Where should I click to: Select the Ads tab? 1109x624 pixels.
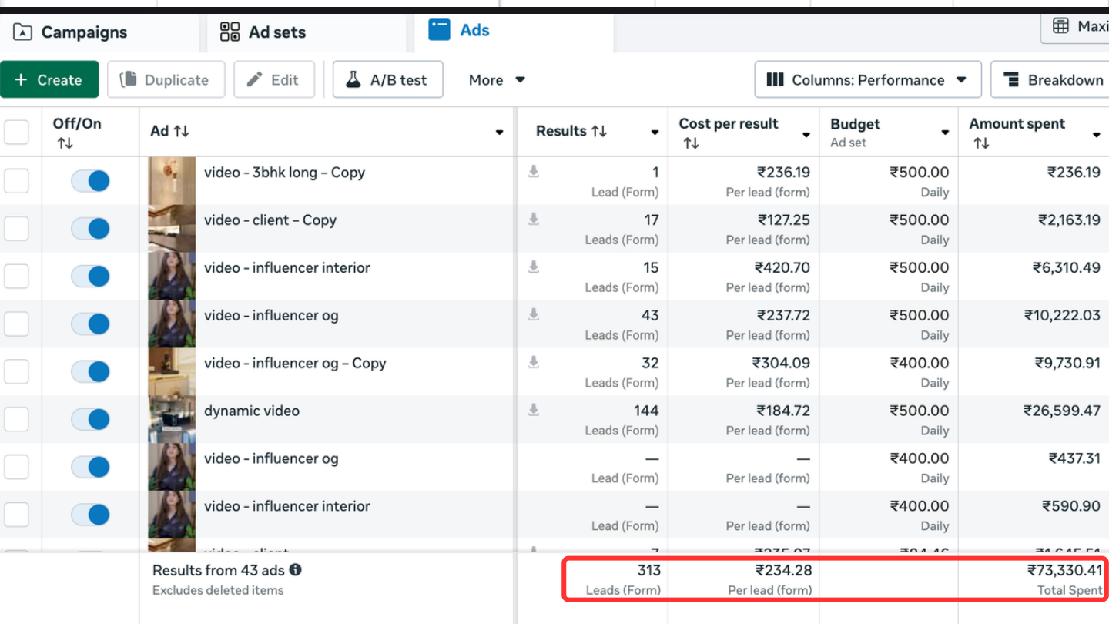pos(514,31)
